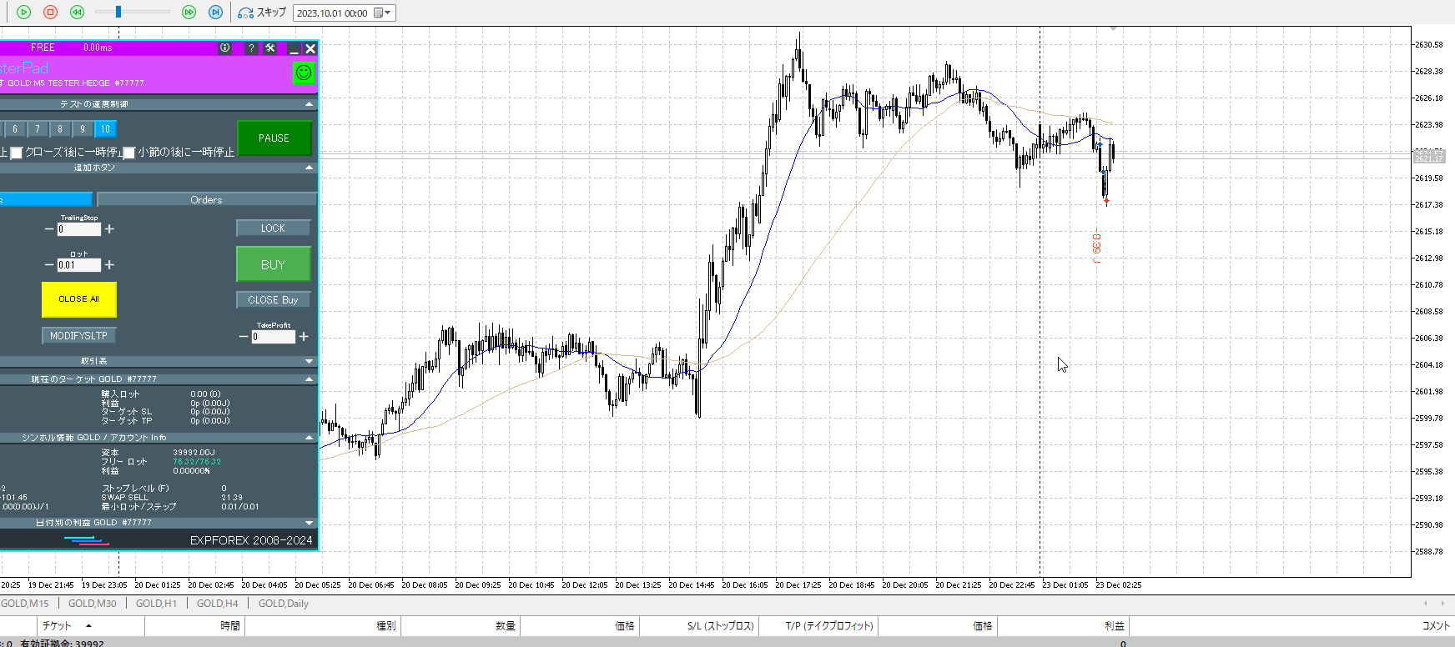Select speed level 10 button

tap(105, 129)
